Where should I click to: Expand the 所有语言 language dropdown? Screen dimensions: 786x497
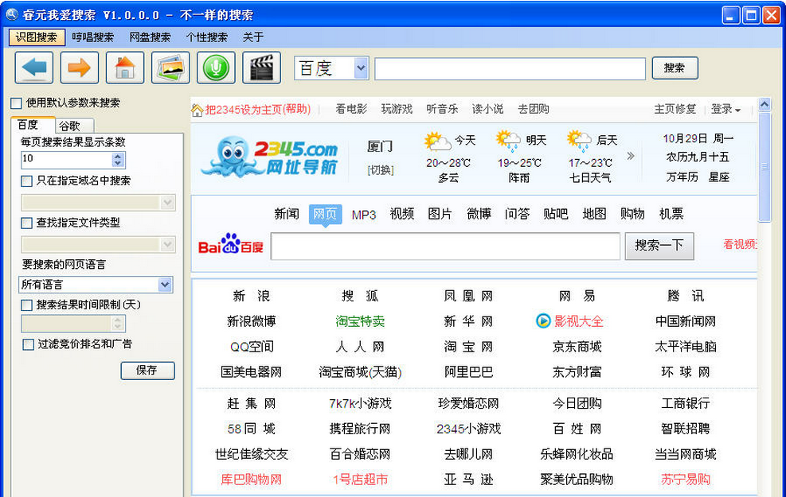coord(165,285)
